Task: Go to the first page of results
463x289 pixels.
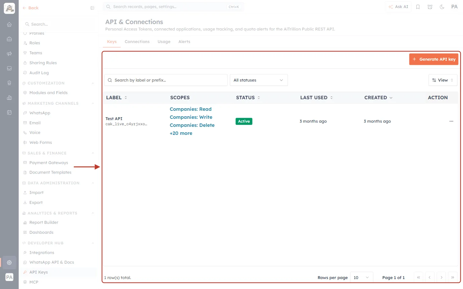Action: (x=418, y=277)
